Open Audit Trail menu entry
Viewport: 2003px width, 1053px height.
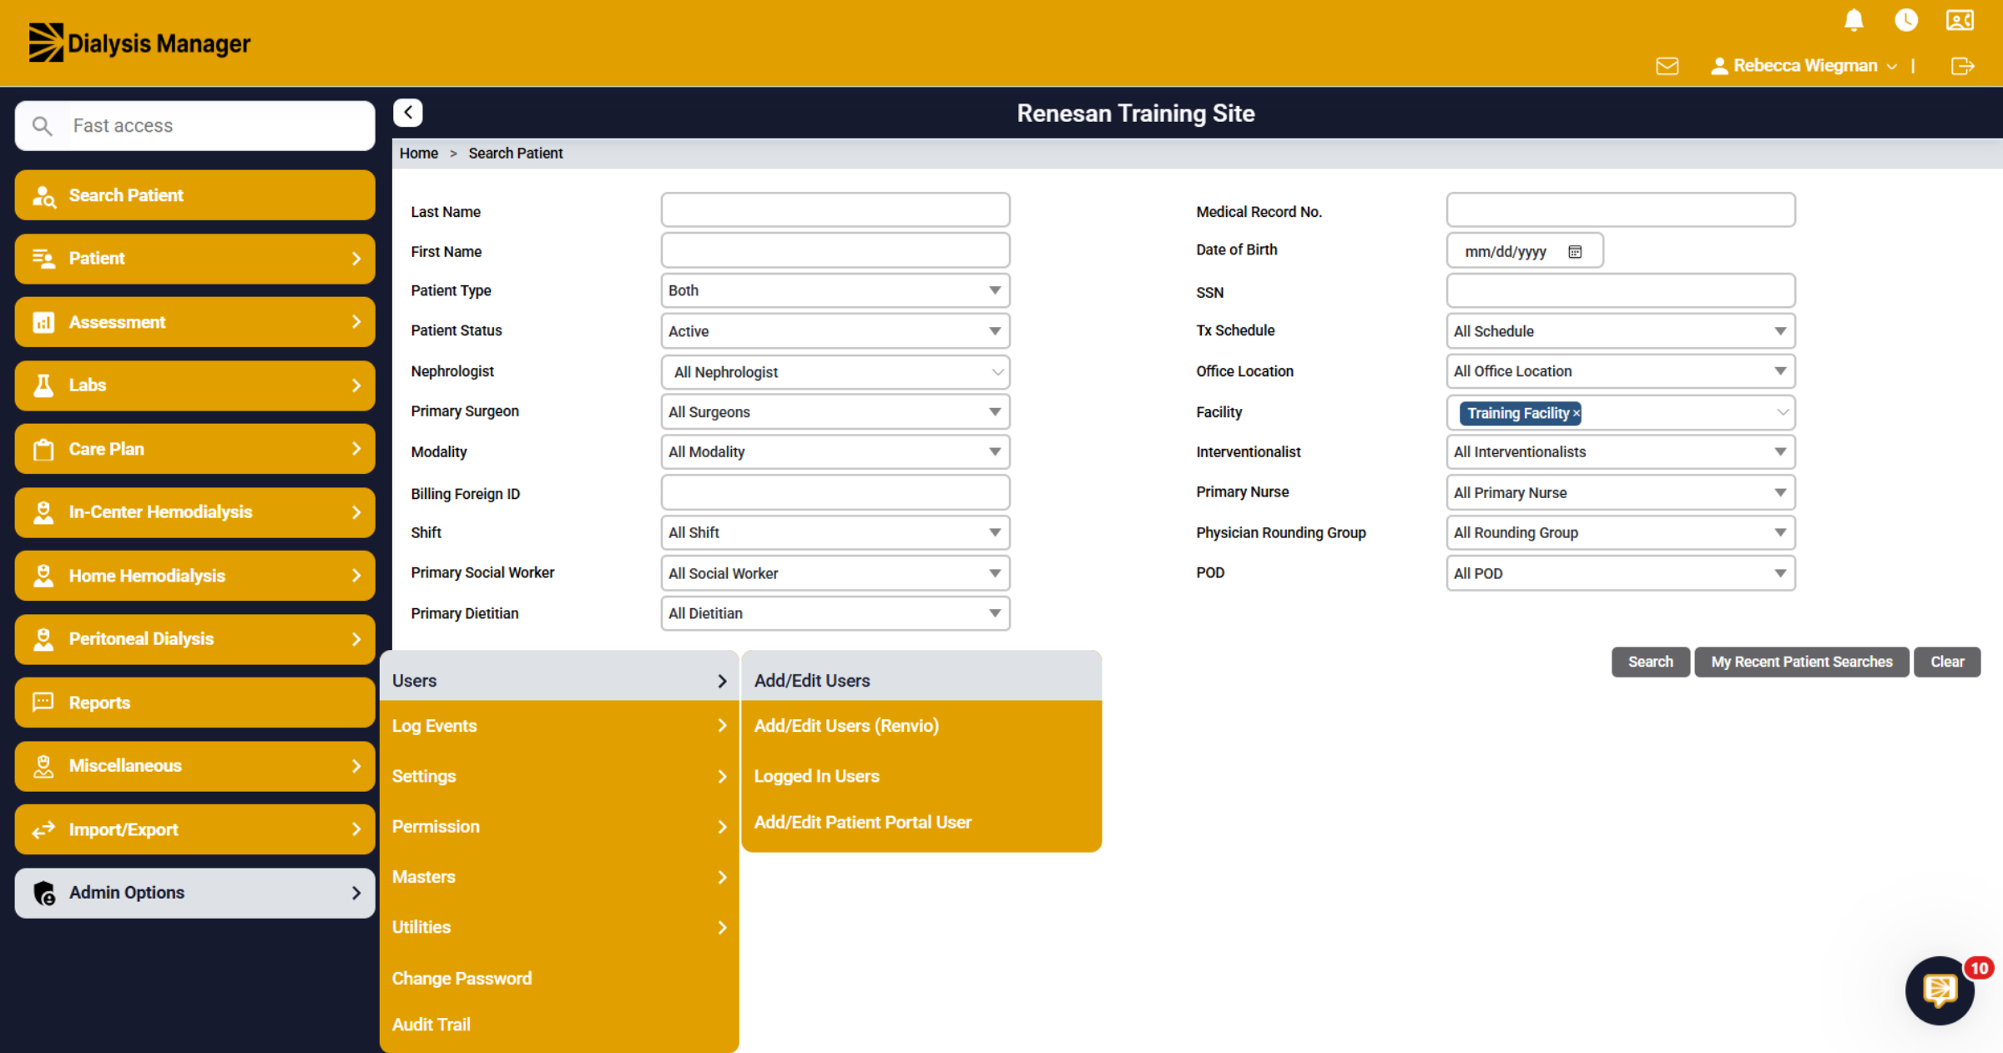tap(559, 1025)
